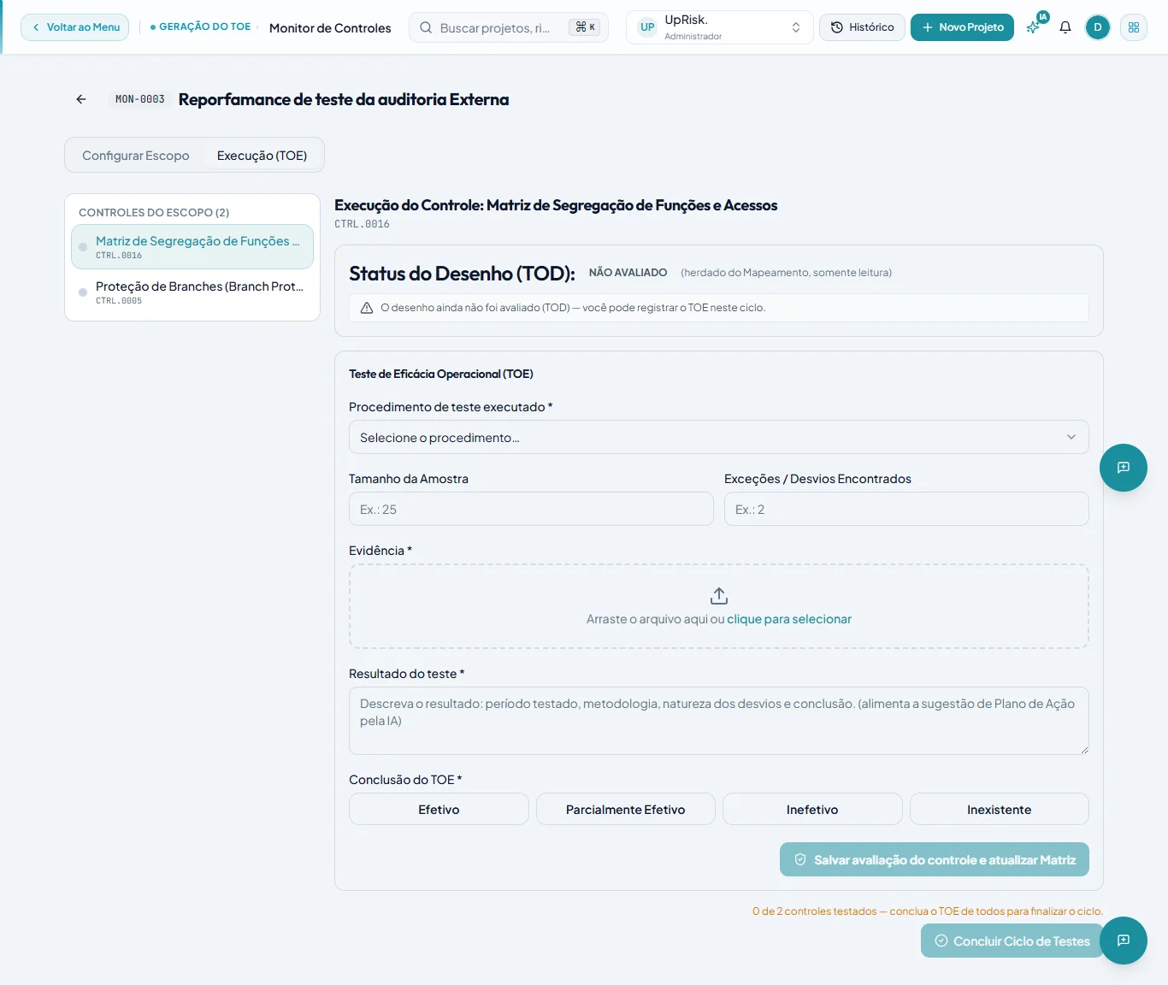Select Matriz de Segregação de Funções control
Screen dimensions: 1168x985
(192, 247)
